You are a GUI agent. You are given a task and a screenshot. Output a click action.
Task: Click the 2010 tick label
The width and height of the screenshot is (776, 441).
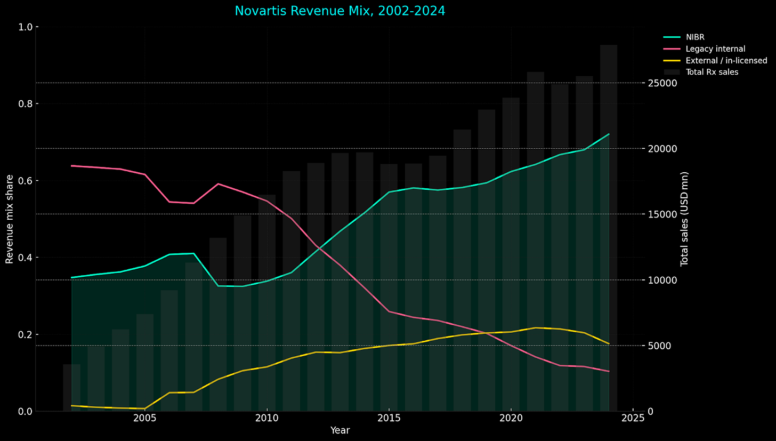(x=266, y=418)
